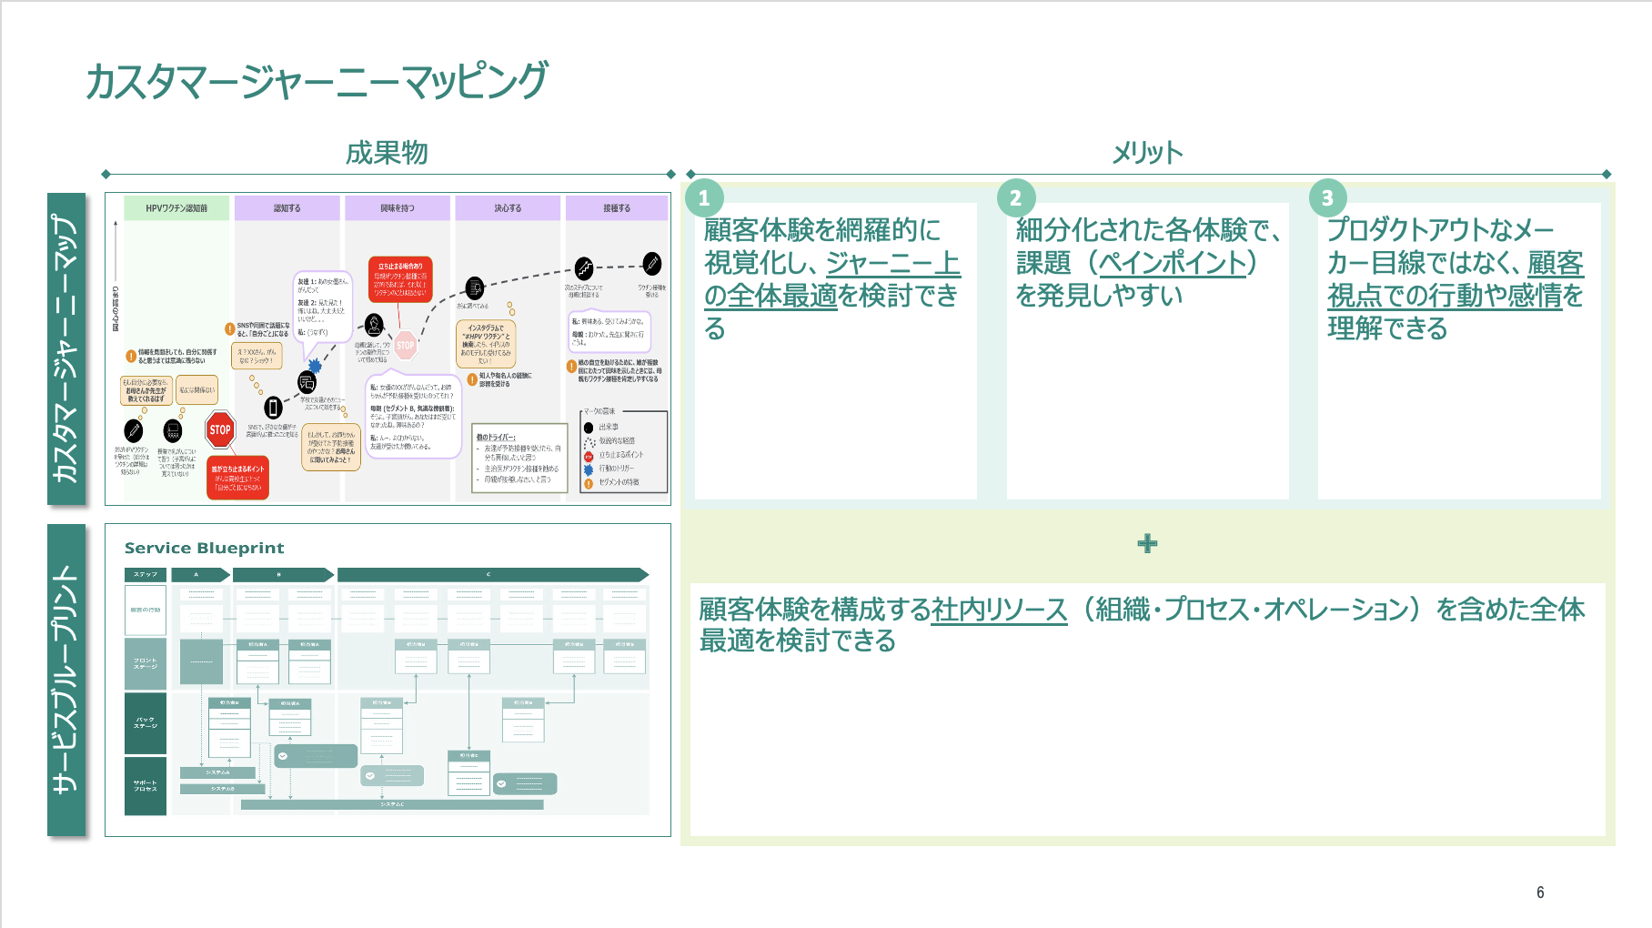Image resolution: width=1652 pixels, height=928 pixels.
Task: Click the blue starburst action trigger icon
Action: 315,366
